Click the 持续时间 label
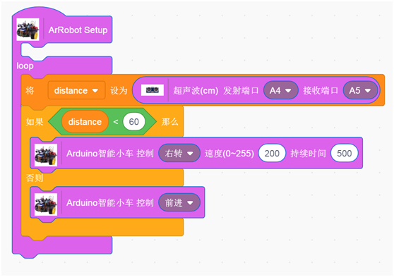 coord(309,154)
